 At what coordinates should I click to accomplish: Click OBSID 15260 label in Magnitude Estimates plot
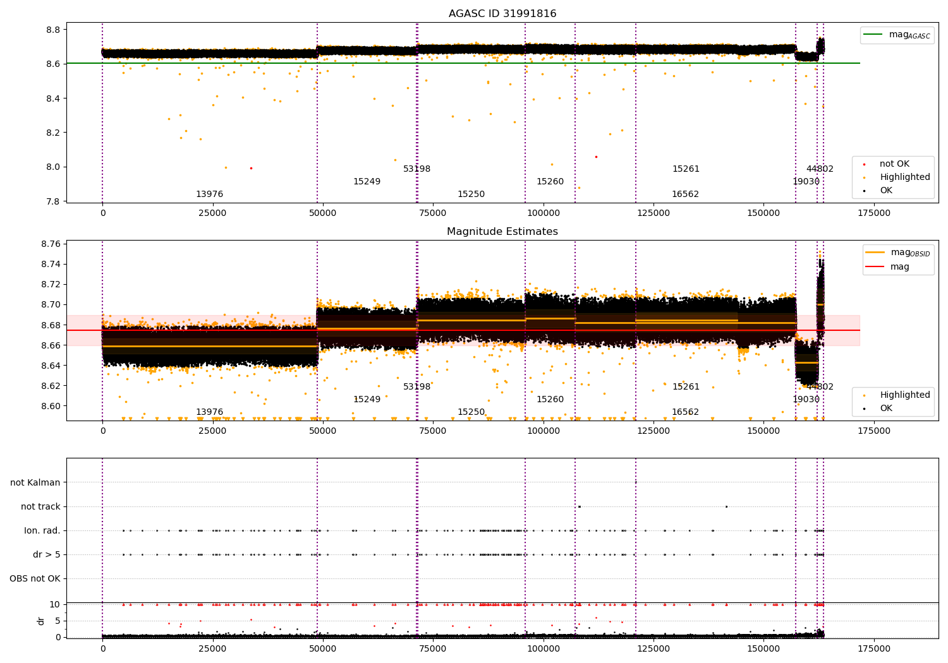tap(550, 400)
